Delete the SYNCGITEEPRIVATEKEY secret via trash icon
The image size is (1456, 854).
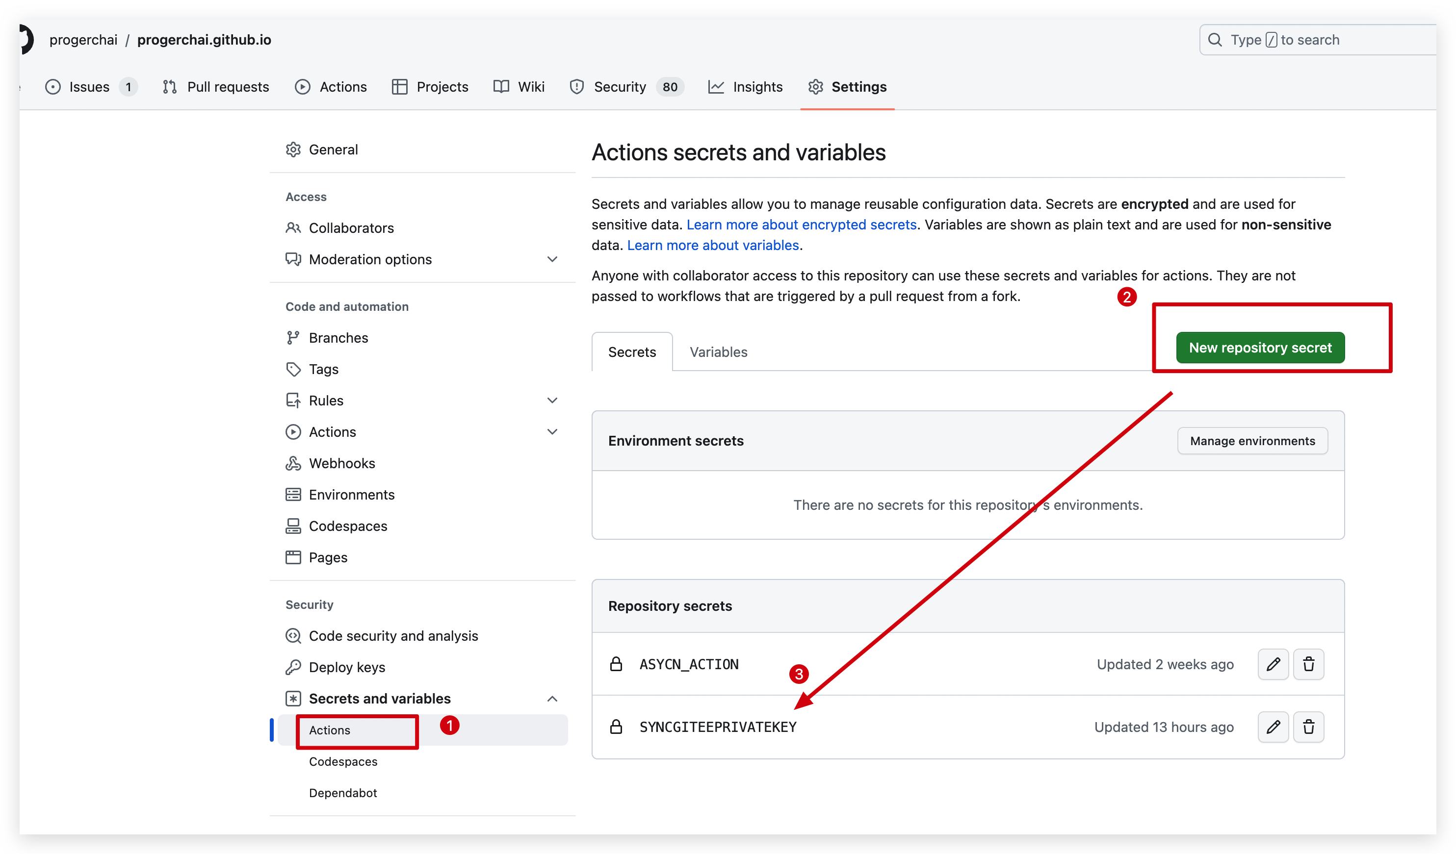tap(1308, 727)
